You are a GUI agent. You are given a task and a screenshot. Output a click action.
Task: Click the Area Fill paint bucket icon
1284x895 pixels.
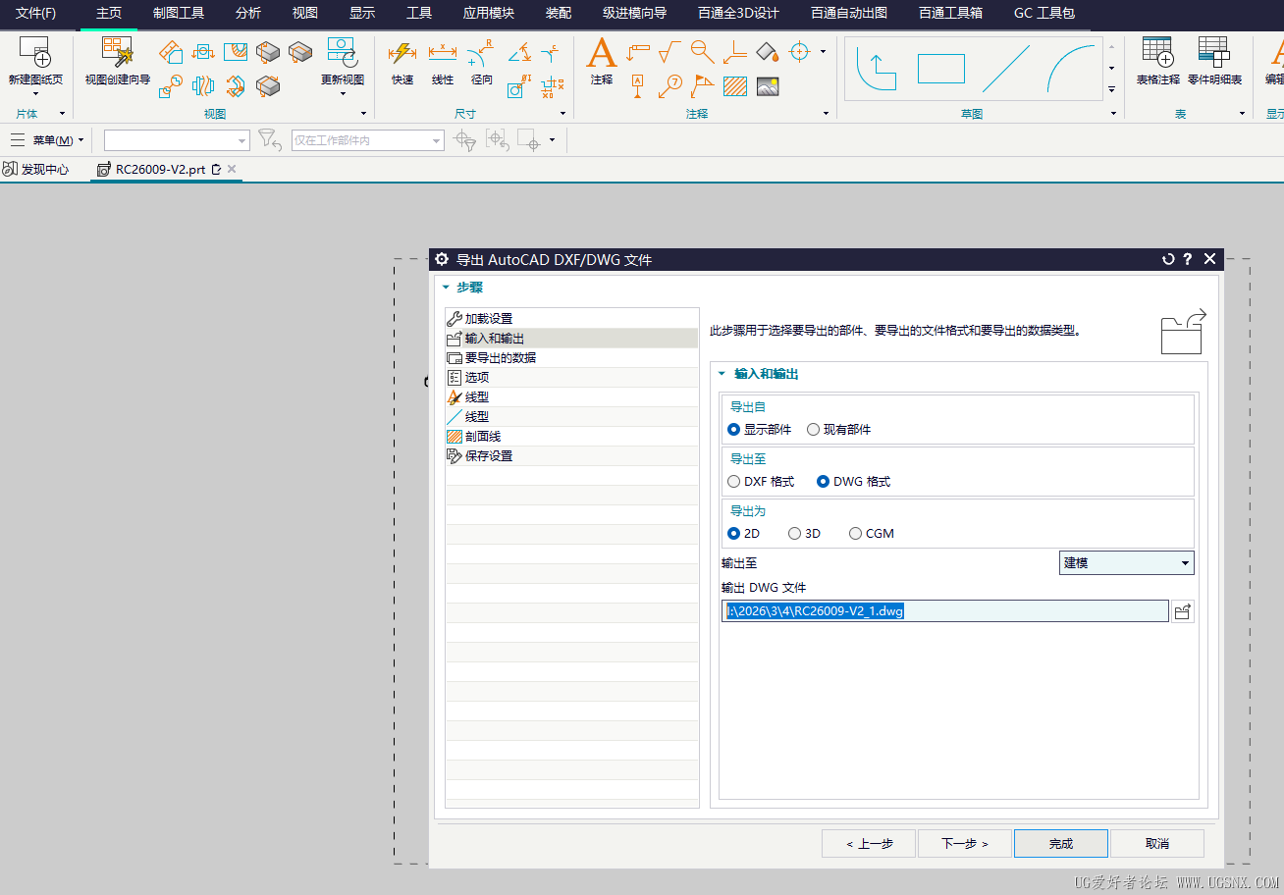pyautogui.click(x=768, y=51)
